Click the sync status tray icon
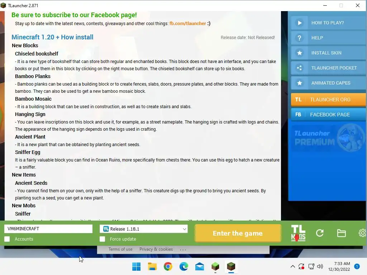 (301, 266)
